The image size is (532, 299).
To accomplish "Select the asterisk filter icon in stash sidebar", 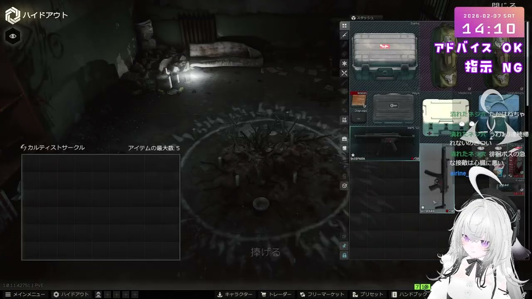I will pyautogui.click(x=344, y=64).
